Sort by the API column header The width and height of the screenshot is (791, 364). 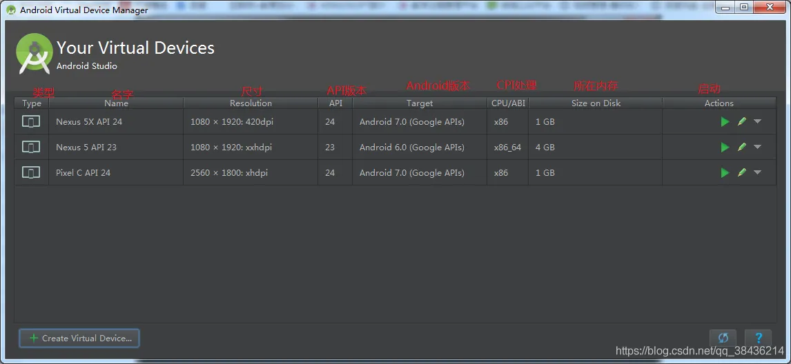click(335, 103)
